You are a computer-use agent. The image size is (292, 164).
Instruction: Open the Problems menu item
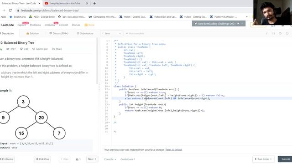coord(35,25)
